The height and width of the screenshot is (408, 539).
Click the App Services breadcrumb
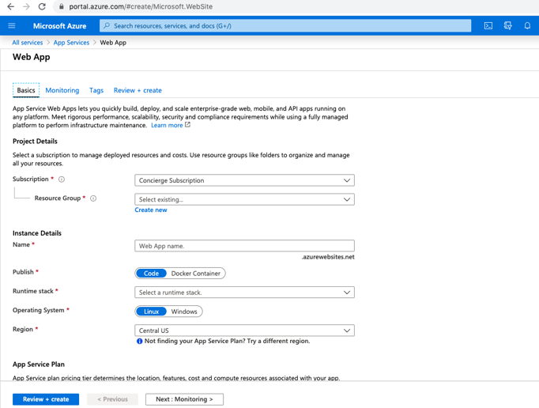71,43
